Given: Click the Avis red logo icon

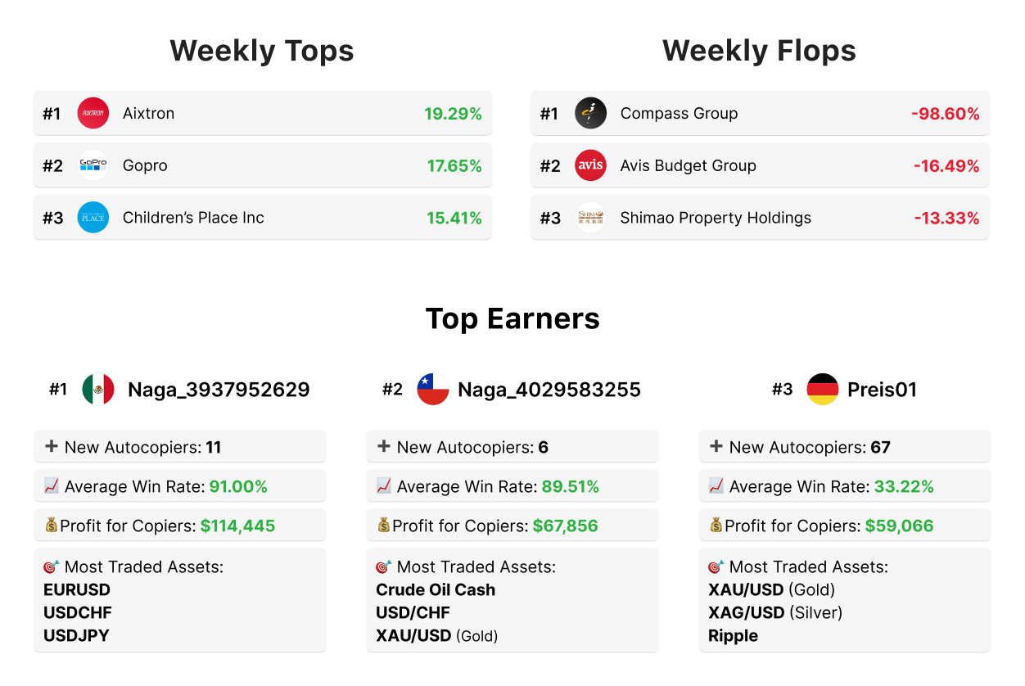Looking at the screenshot, I should 590,165.
